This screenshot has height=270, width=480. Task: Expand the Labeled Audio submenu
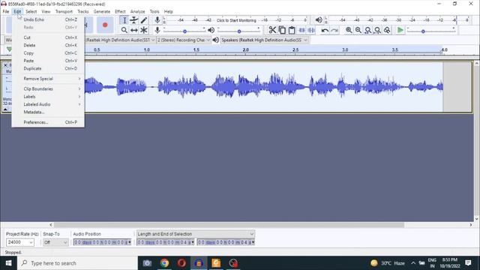[48, 104]
